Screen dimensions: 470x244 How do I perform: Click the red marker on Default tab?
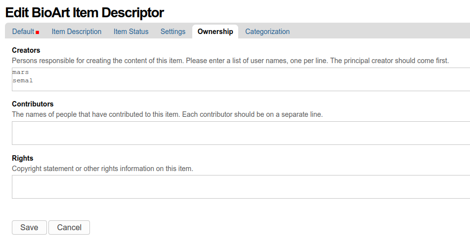(38, 33)
